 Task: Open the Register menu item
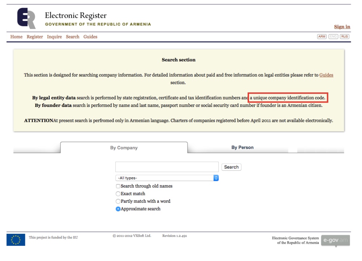pos(35,37)
